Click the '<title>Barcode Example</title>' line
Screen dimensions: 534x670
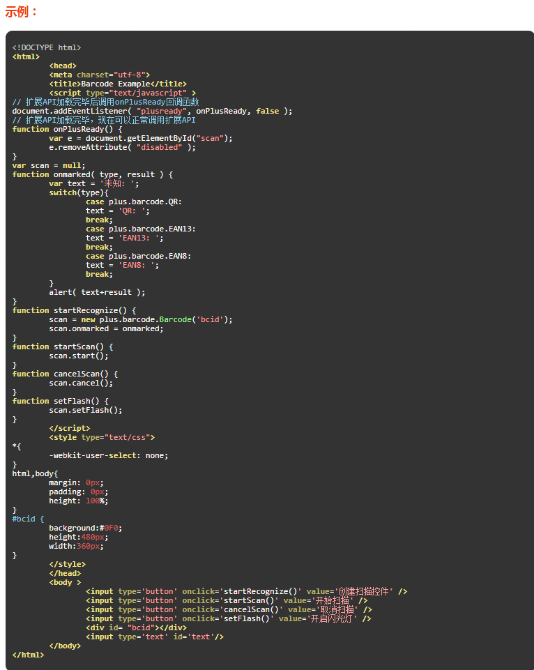point(118,84)
